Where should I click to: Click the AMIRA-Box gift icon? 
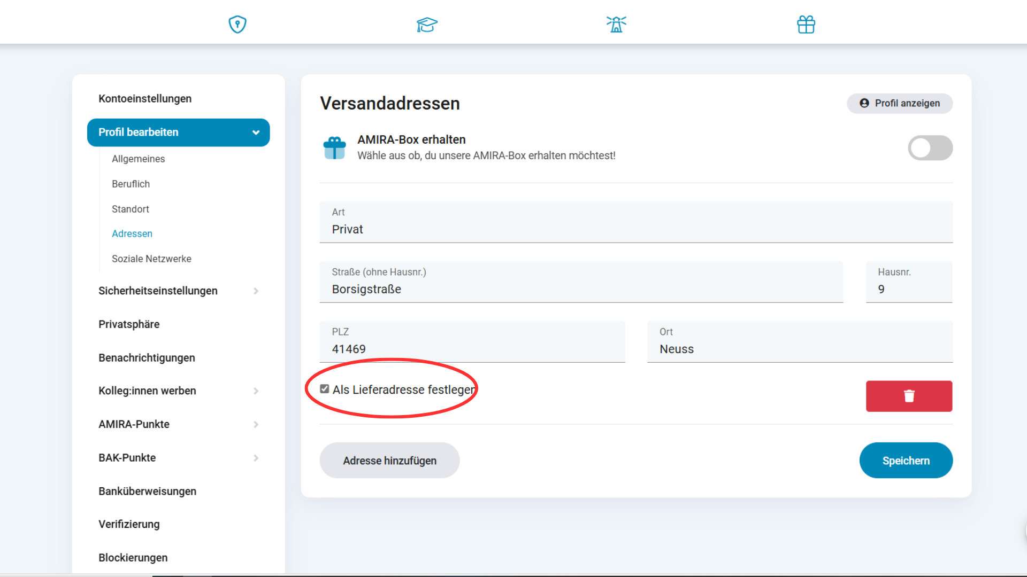click(x=335, y=148)
